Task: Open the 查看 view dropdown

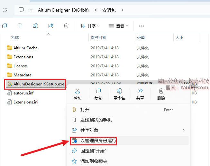Action: click(118, 26)
